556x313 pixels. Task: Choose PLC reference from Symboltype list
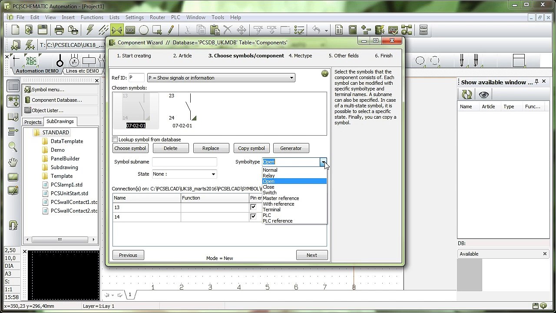pos(278,221)
